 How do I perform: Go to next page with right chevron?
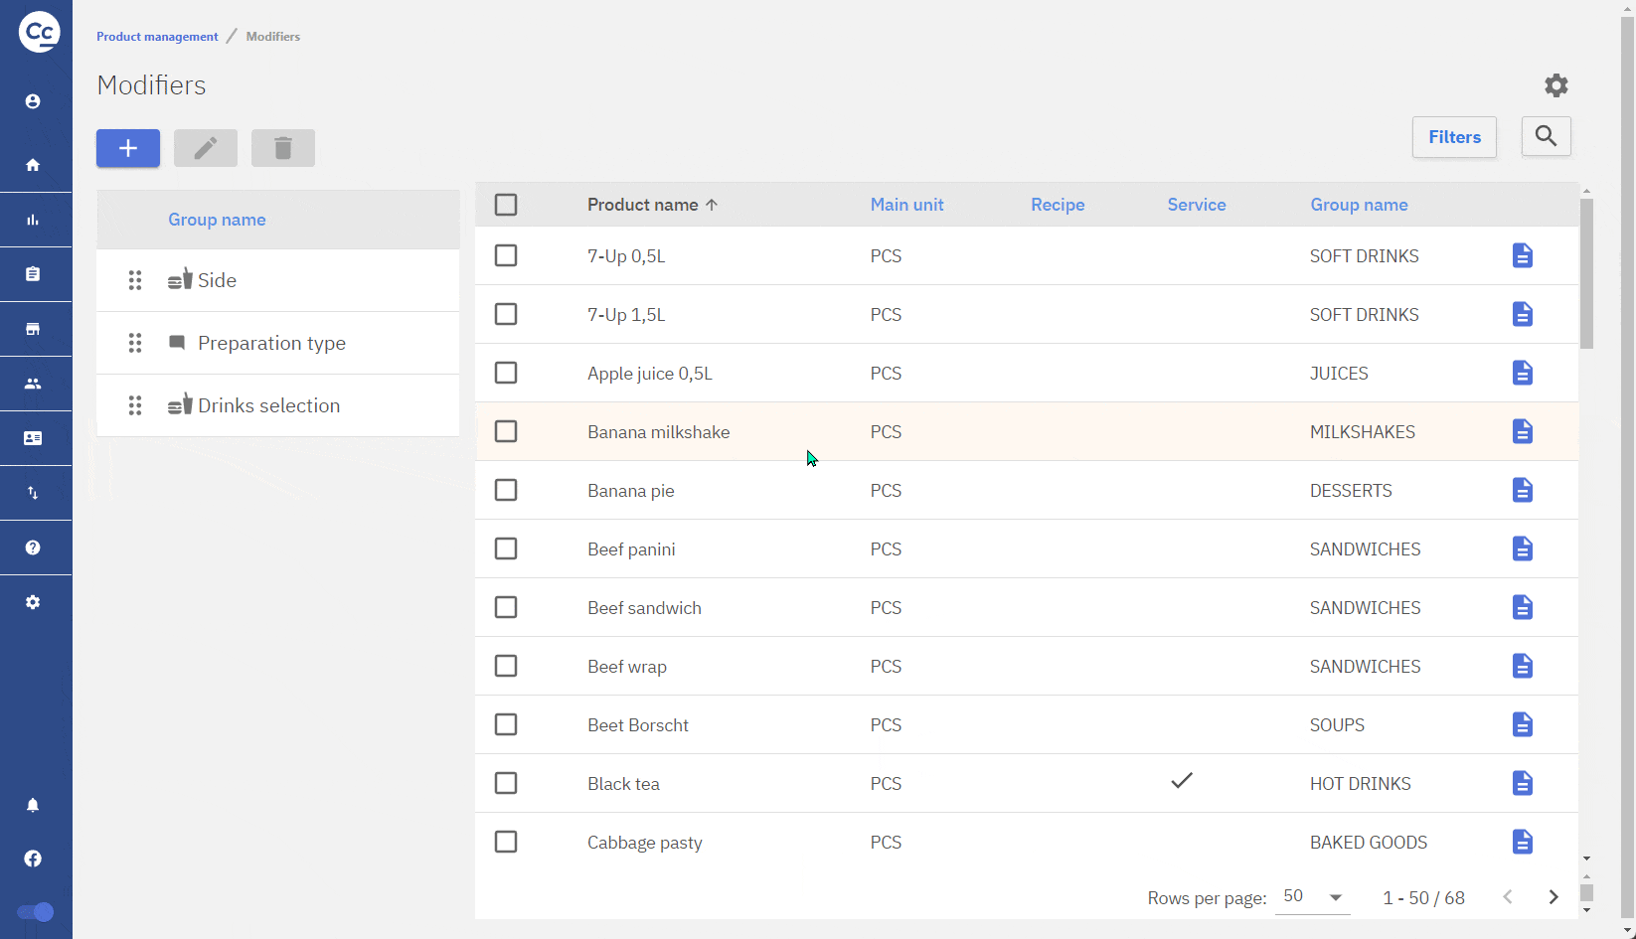pyautogui.click(x=1553, y=897)
